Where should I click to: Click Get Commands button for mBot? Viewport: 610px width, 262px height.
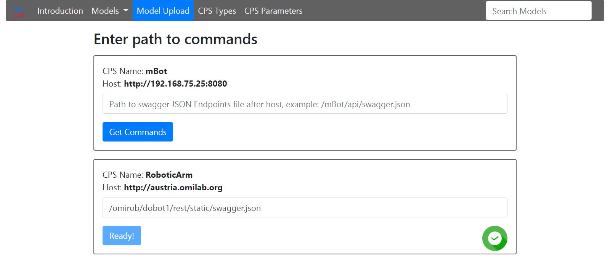point(138,132)
